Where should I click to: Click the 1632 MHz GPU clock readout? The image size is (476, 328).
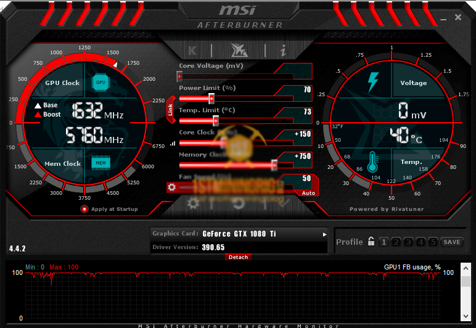[x=98, y=110]
